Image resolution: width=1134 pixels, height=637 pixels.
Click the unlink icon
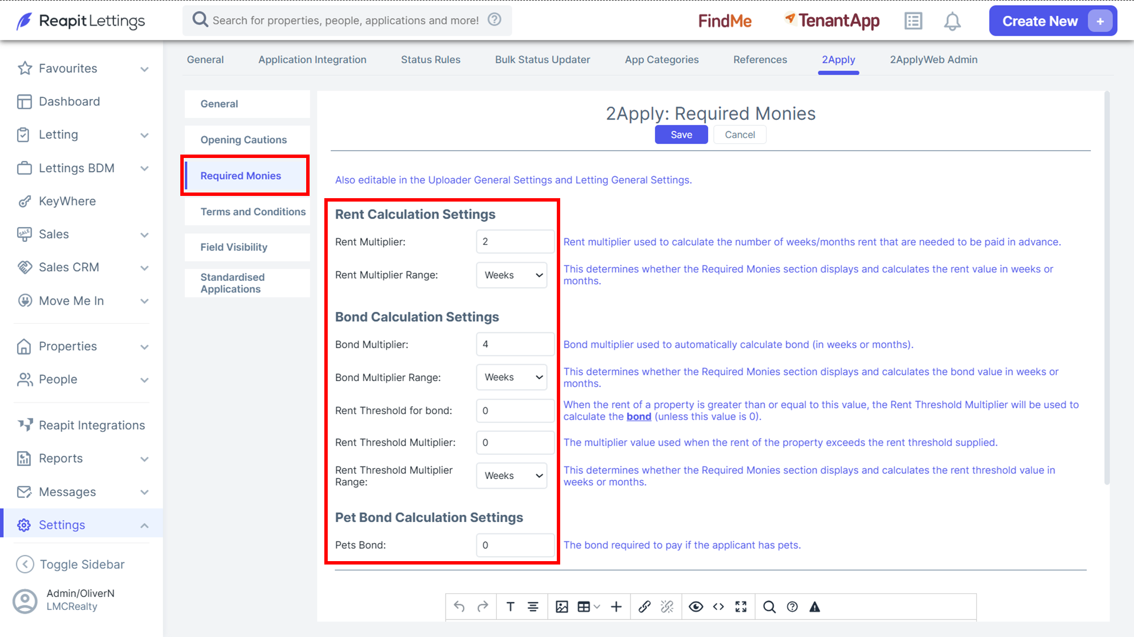click(x=667, y=607)
